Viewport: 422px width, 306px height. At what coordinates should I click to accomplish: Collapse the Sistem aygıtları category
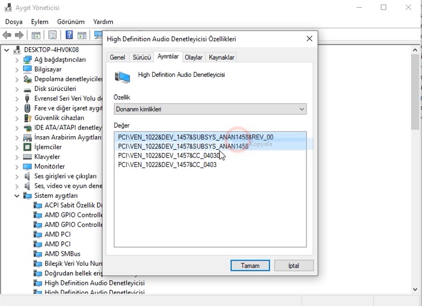pos(17,196)
